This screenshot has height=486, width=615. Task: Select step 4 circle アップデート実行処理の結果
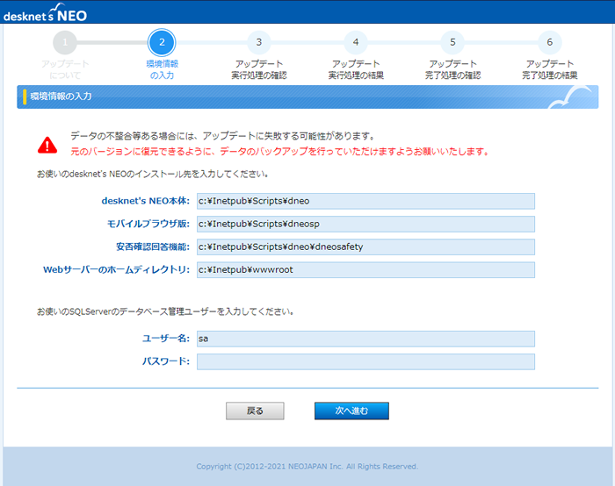tap(356, 42)
